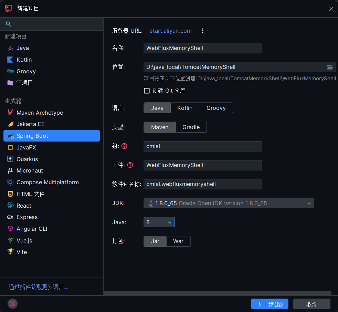Click the horizontal scrollbar at the bottom

[x=217, y=293]
